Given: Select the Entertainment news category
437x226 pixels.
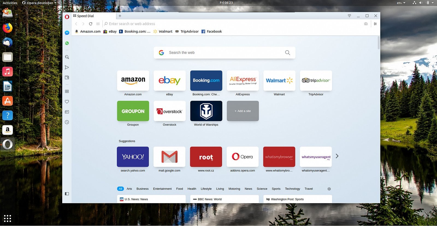Looking at the screenshot, I should 163,189.
